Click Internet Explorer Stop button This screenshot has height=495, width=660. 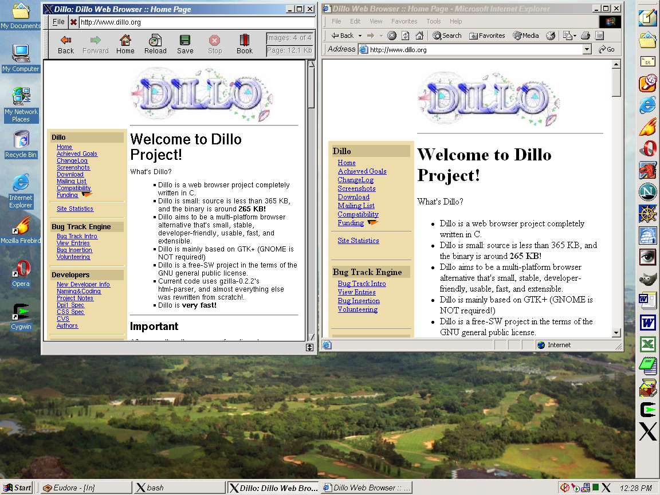pyautogui.click(x=392, y=36)
